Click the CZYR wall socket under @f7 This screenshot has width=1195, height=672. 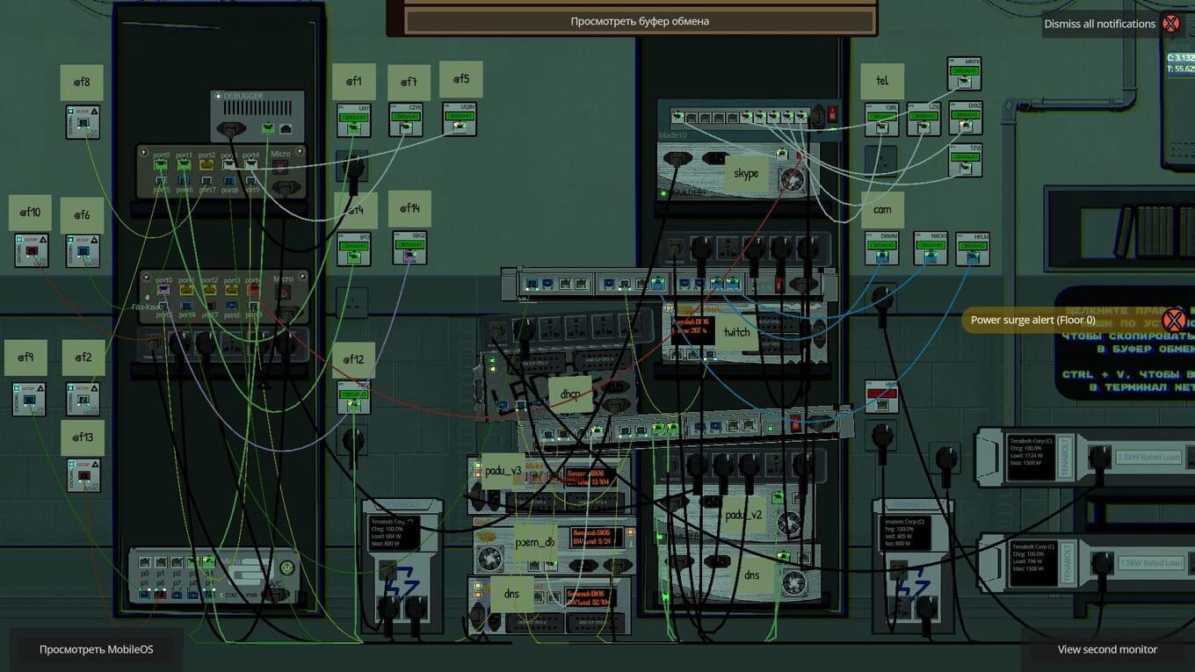click(x=405, y=120)
